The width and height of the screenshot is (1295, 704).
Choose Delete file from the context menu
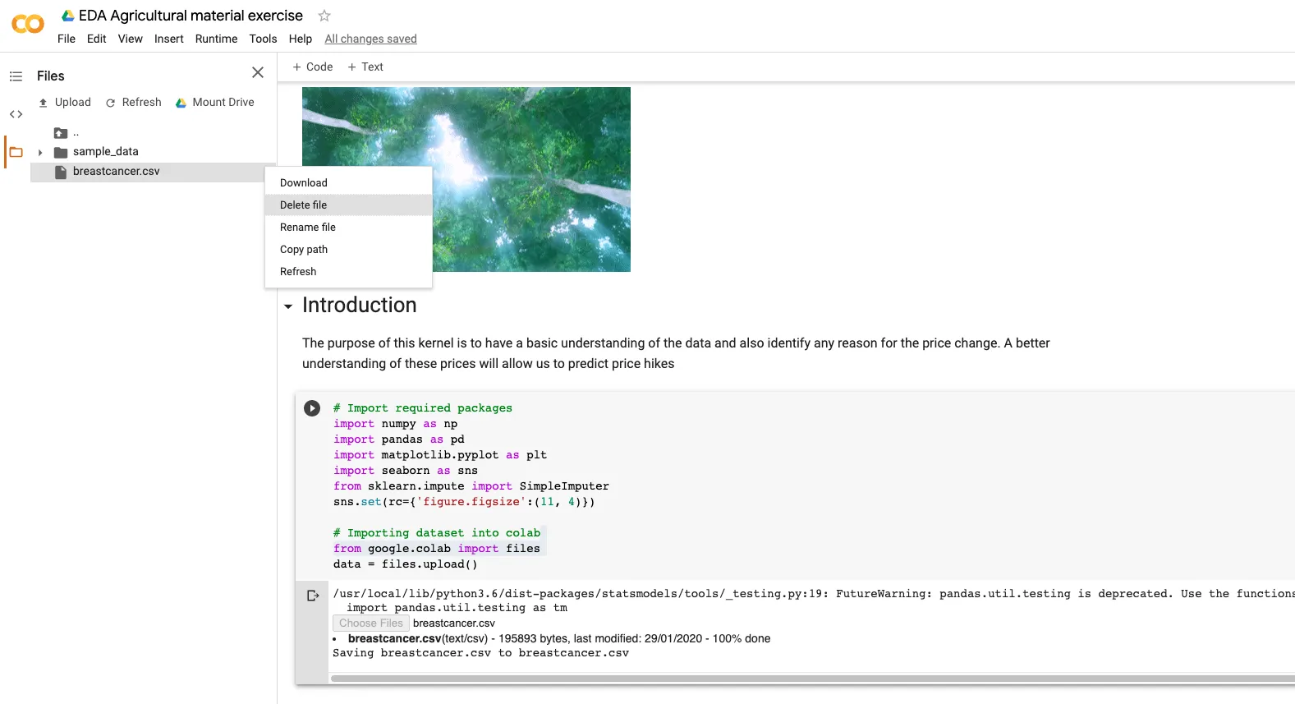(348, 205)
